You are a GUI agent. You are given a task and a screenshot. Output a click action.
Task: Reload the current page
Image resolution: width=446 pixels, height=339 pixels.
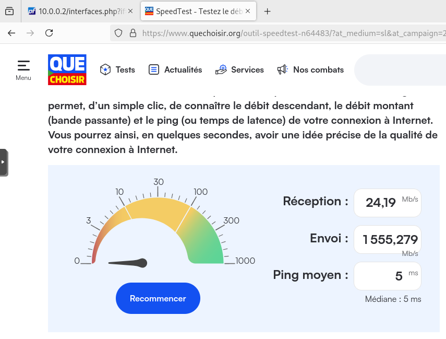tap(49, 33)
